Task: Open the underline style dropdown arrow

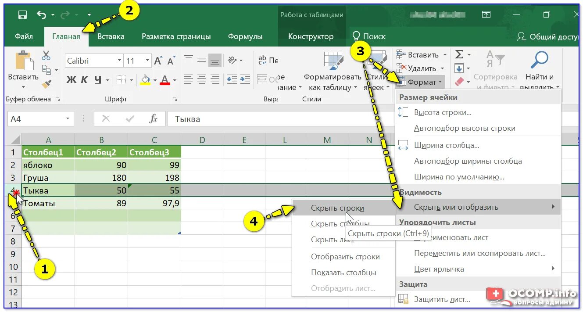Action: tap(108, 80)
